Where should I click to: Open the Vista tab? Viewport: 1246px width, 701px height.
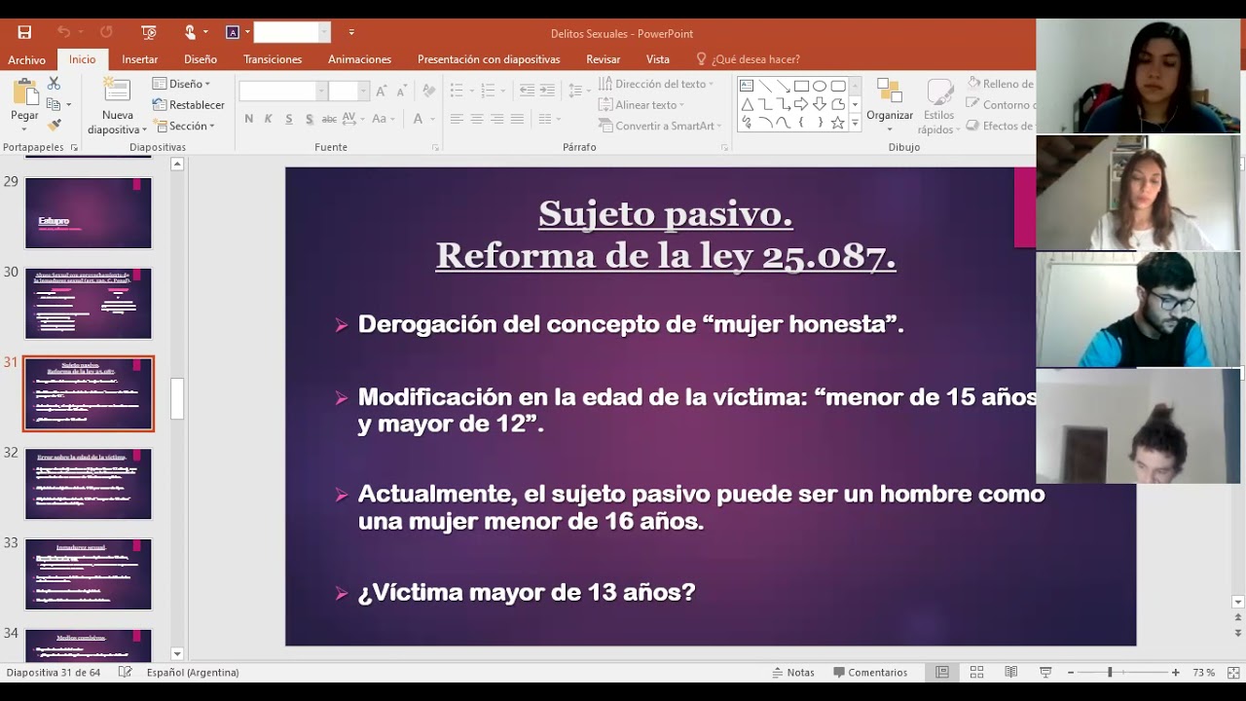658,59
